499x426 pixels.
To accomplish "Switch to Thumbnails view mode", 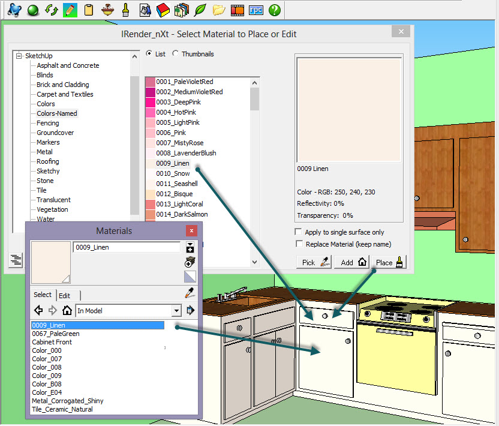I will 176,53.
